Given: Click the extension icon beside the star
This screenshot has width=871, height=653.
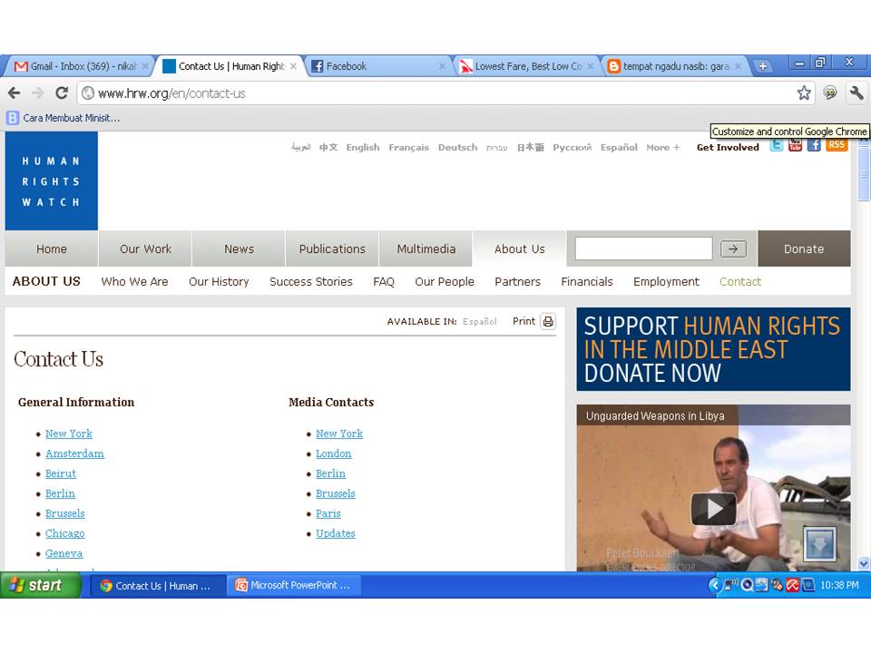Looking at the screenshot, I should [830, 93].
